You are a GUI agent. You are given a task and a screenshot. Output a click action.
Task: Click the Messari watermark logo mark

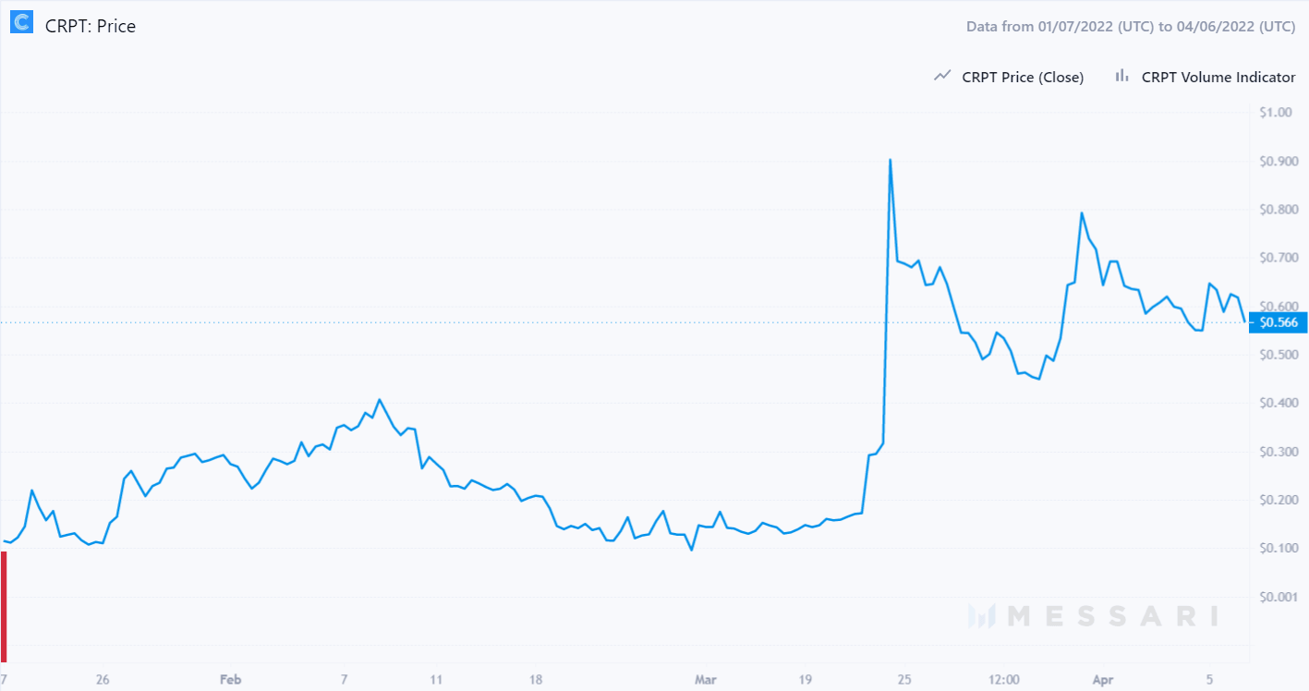(x=981, y=616)
